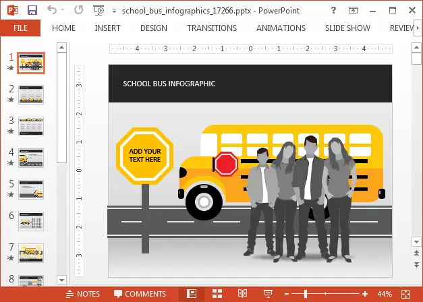The height and width of the screenshot is (302, 423).
Task: Click the Redo/Repeat icon
Action: click(x=78, y=10)
